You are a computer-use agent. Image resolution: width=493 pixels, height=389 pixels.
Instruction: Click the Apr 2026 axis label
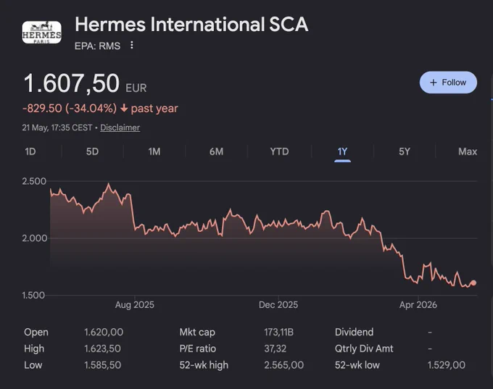pos(418,305)
